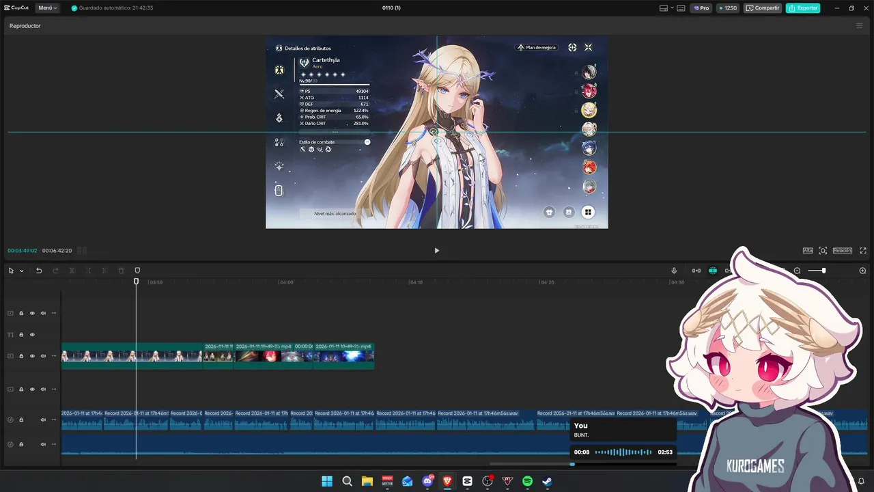Mute the main video track
The image size is (874, 492).
coord(43,356)
